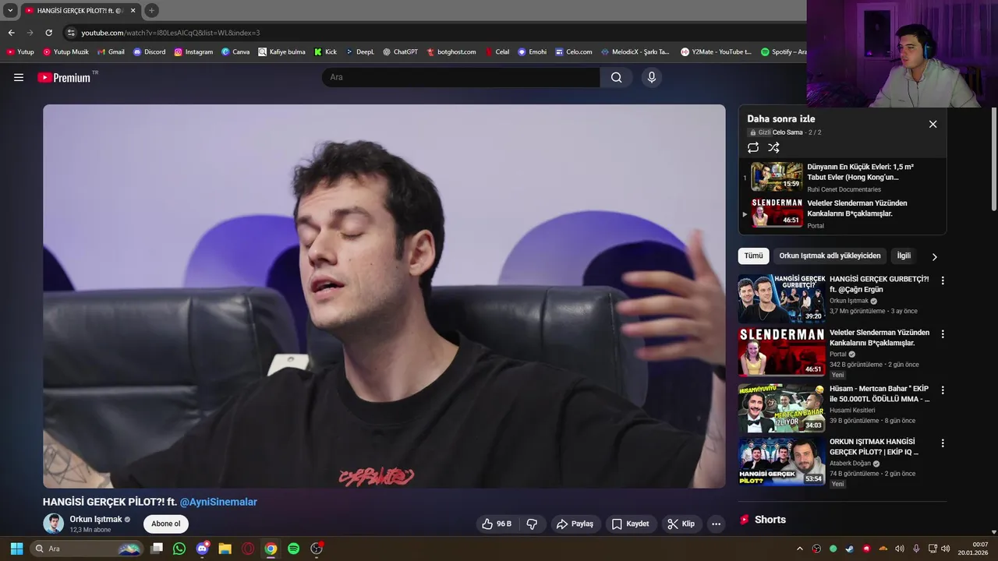Click the search magnifier button
This screenshot has width=998, height=561.
coord(616,77)
